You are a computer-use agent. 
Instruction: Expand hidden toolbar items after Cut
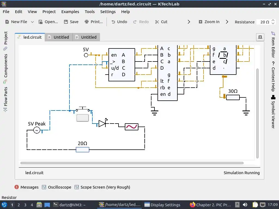pos(189,22)
